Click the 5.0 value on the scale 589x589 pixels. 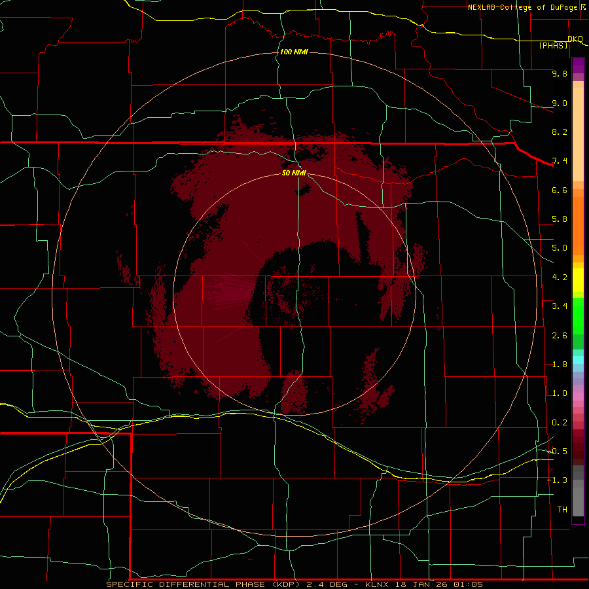click(x=560, y=248)
